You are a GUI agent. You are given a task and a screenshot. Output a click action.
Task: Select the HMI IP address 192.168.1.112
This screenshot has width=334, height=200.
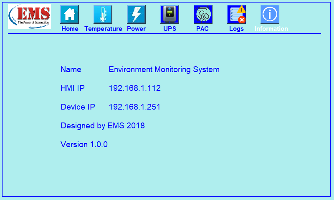tap(134, 88)
